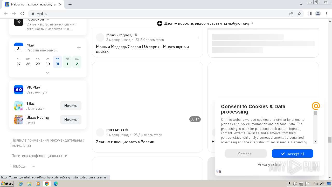
Task: Reload the mail.ru page
Action: click(x=22, y=14)
